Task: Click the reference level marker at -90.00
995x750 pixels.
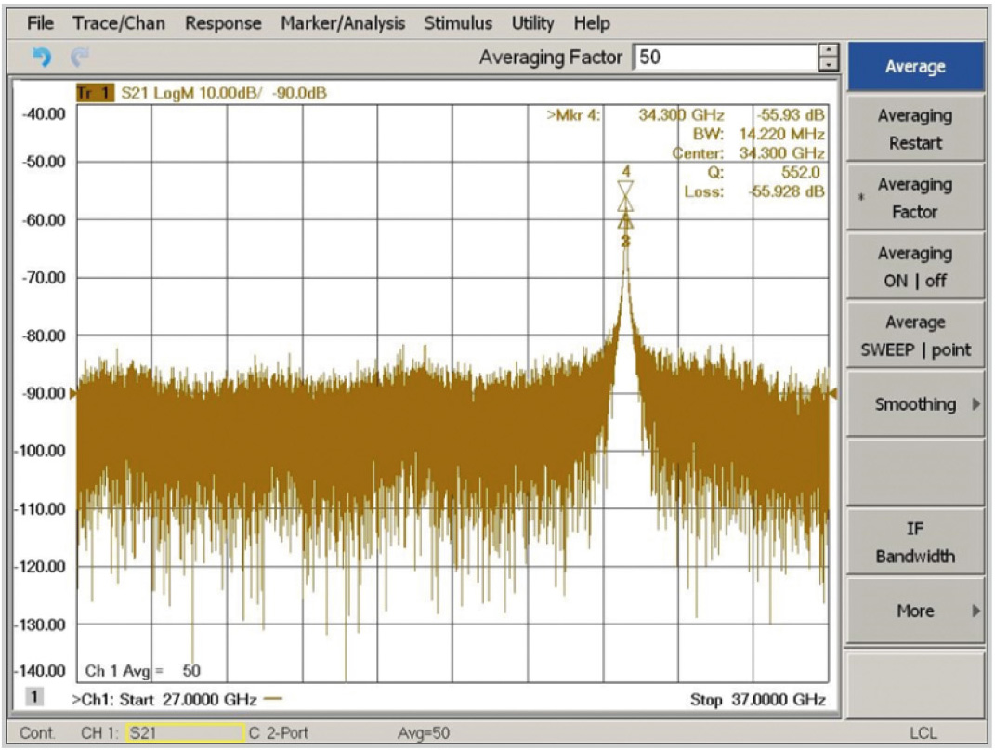Action: [x=73, y=394]
